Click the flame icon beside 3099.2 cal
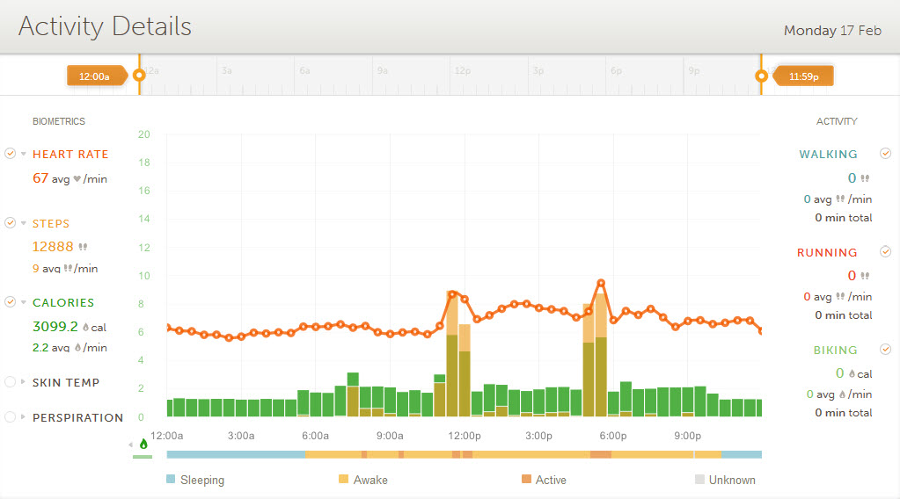This screenshot has height=499, width=900. coord(85,327)
